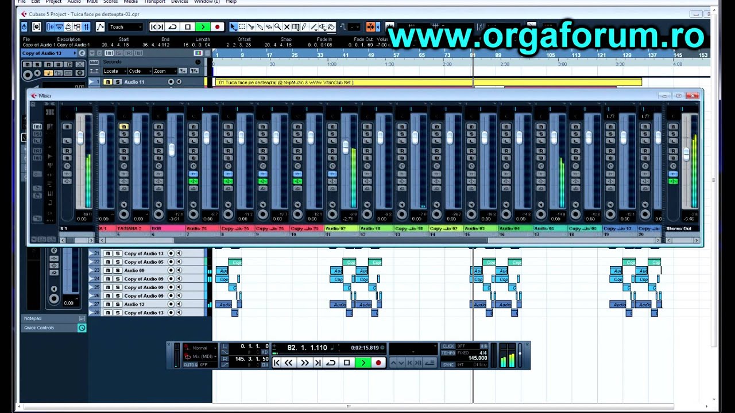Open the Locate dropdown
This screenshot has width=735, height=413.
click(x=114, y=71)
